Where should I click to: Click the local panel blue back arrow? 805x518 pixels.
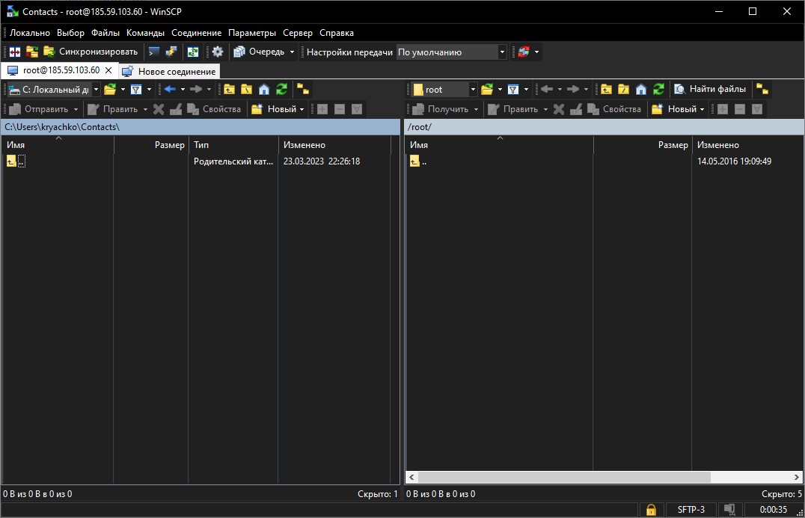(170, 90)
